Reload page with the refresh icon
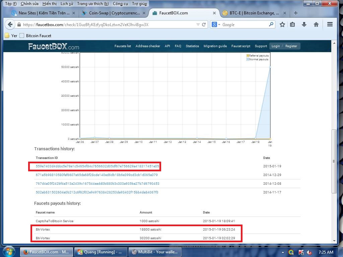This screenshot has height=257, width=343. click(204, 24)
